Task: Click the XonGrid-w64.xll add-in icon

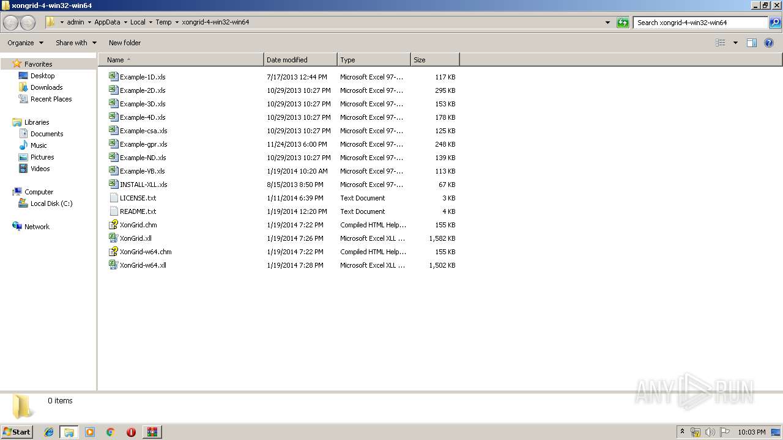Action: click(x=113, y=265)
